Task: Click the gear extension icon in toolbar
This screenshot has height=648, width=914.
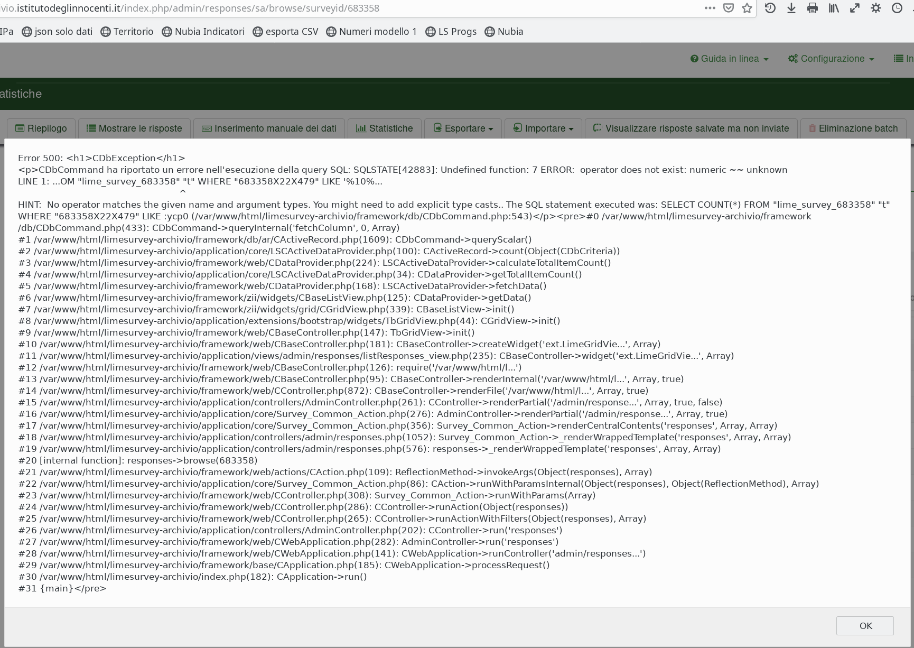Action: (x=876, y=8)
